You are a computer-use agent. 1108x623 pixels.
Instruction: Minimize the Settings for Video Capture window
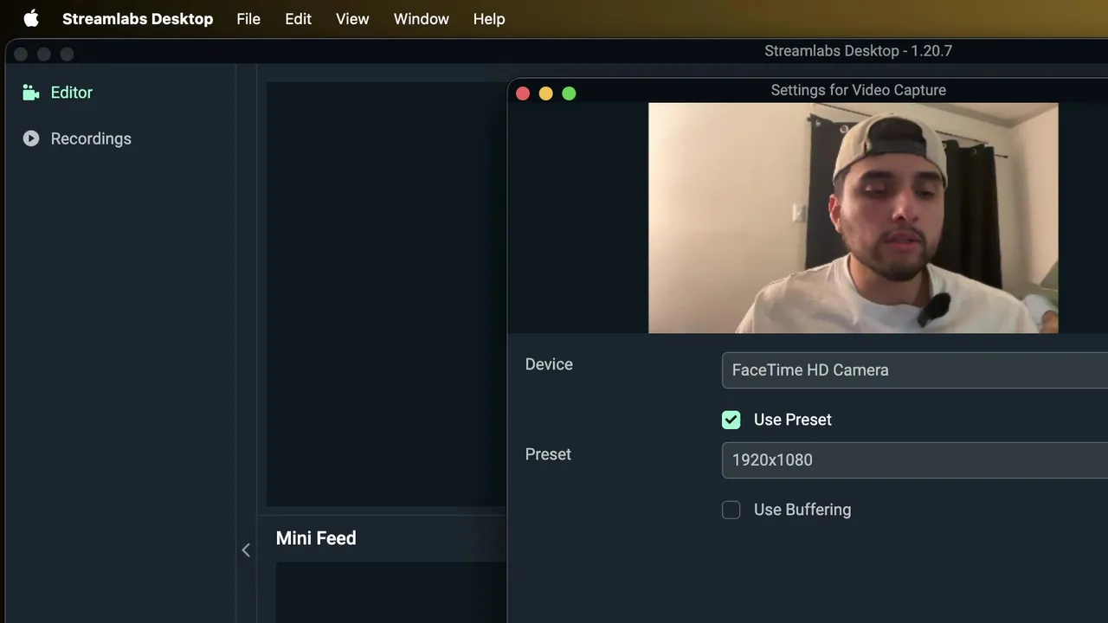pyautogui.click(x=545, y=93)
